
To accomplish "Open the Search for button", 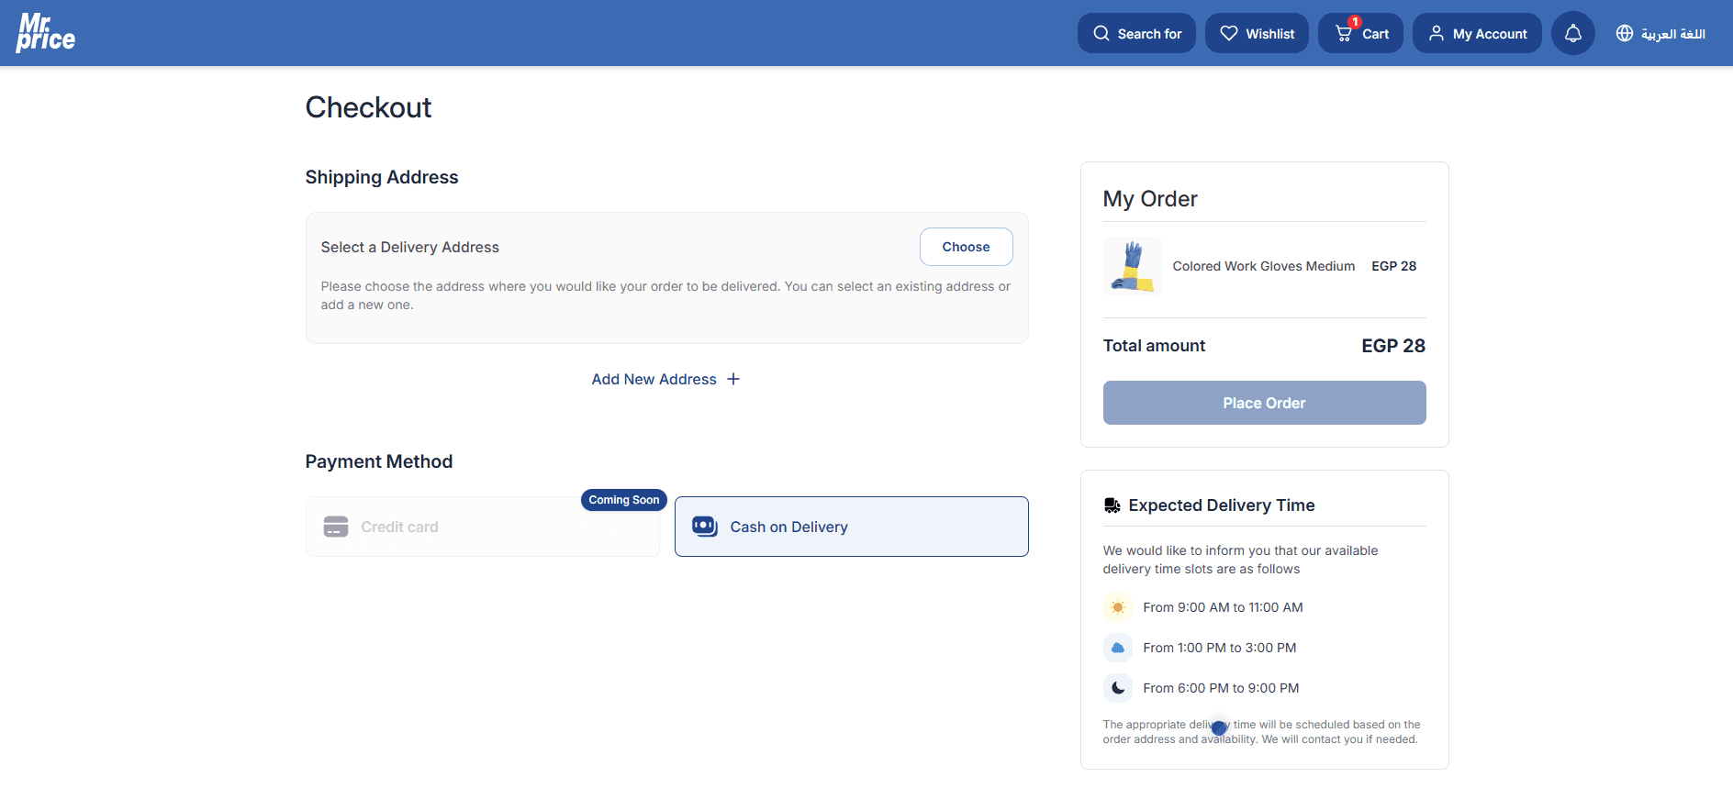I will point(1136,34).
